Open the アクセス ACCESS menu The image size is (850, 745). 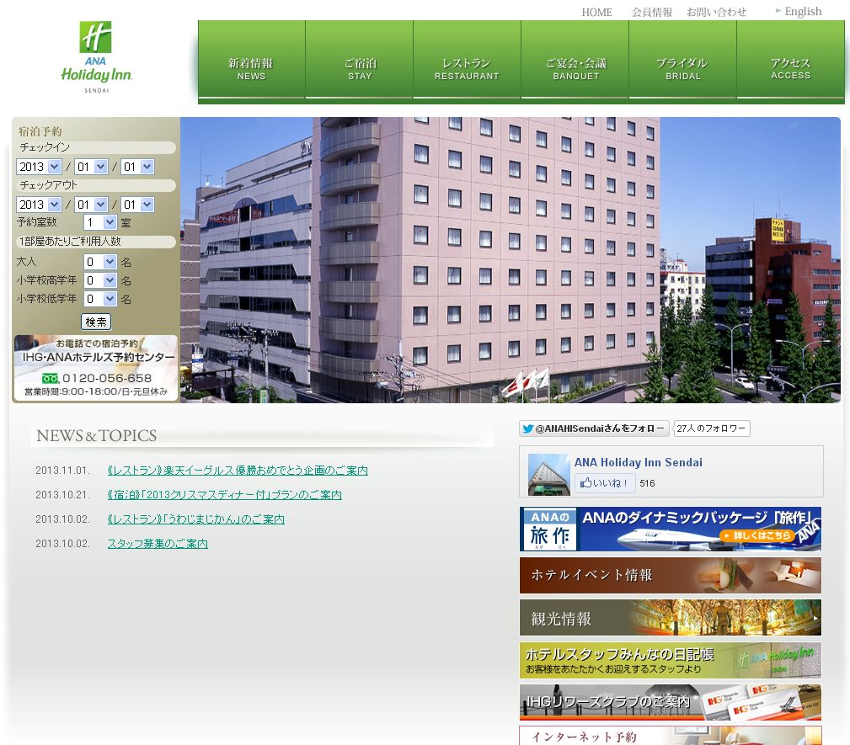coord(790,61)
